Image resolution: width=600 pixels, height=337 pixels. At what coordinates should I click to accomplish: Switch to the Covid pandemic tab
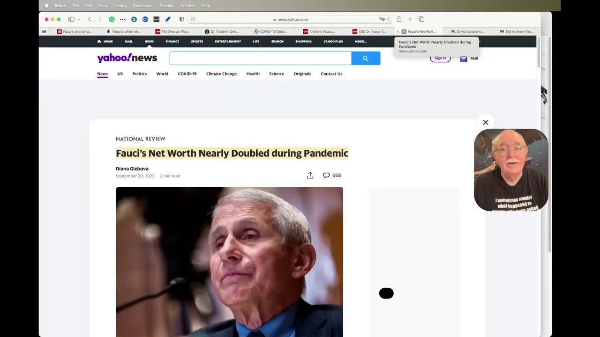pos(467,31)
